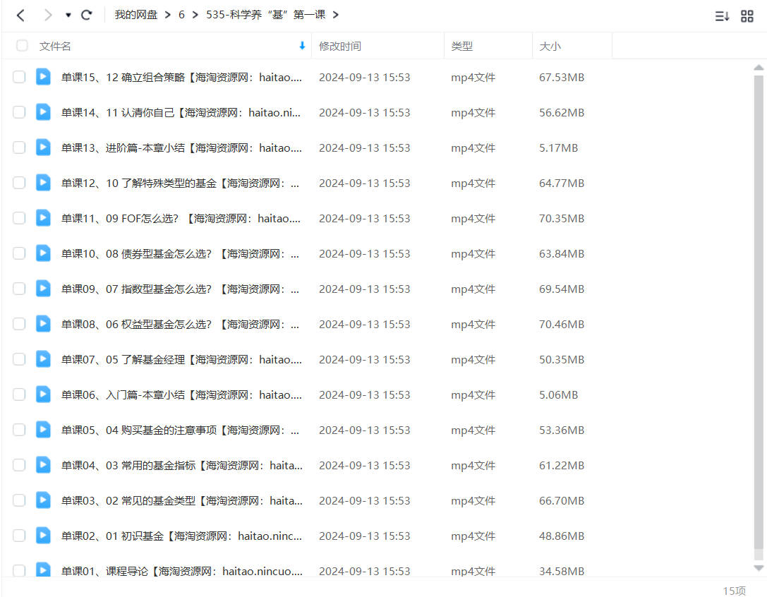767x597 pixels.
Task: Click video icon of 单课15 确立组合策略
Action: [43, 77]
